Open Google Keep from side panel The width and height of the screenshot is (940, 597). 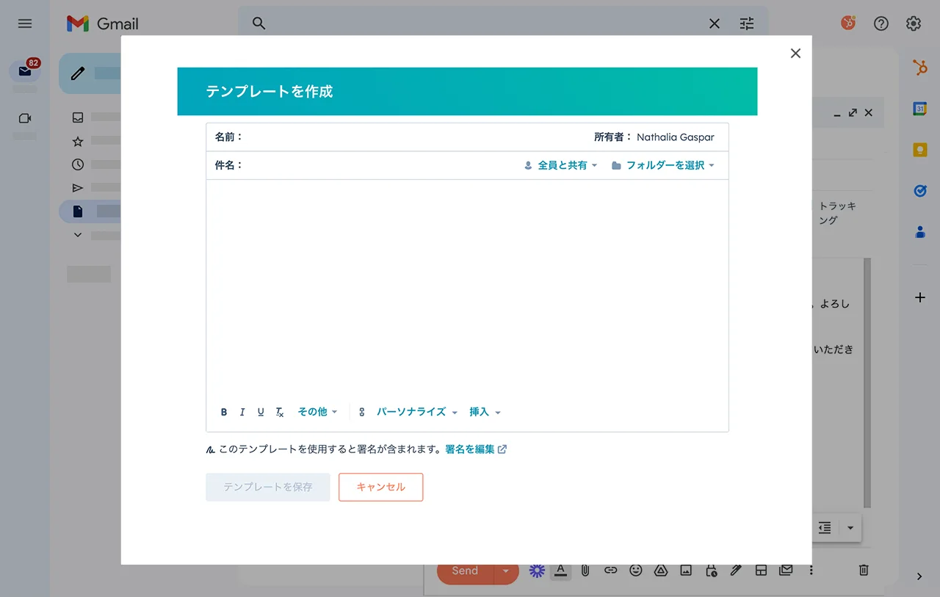[919, 150]
